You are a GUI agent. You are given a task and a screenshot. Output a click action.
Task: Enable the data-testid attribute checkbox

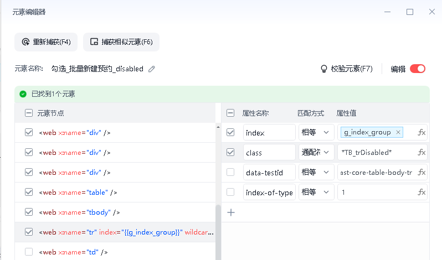tap(230, 173)
